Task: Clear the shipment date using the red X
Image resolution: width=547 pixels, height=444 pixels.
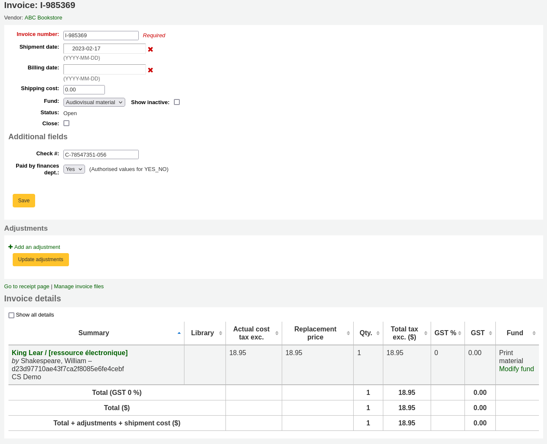Action: tap(151, 49)
